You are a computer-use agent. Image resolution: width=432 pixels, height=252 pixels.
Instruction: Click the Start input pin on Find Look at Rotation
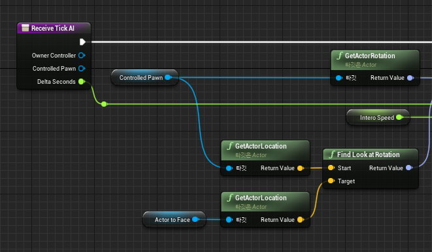pos(331,168)
